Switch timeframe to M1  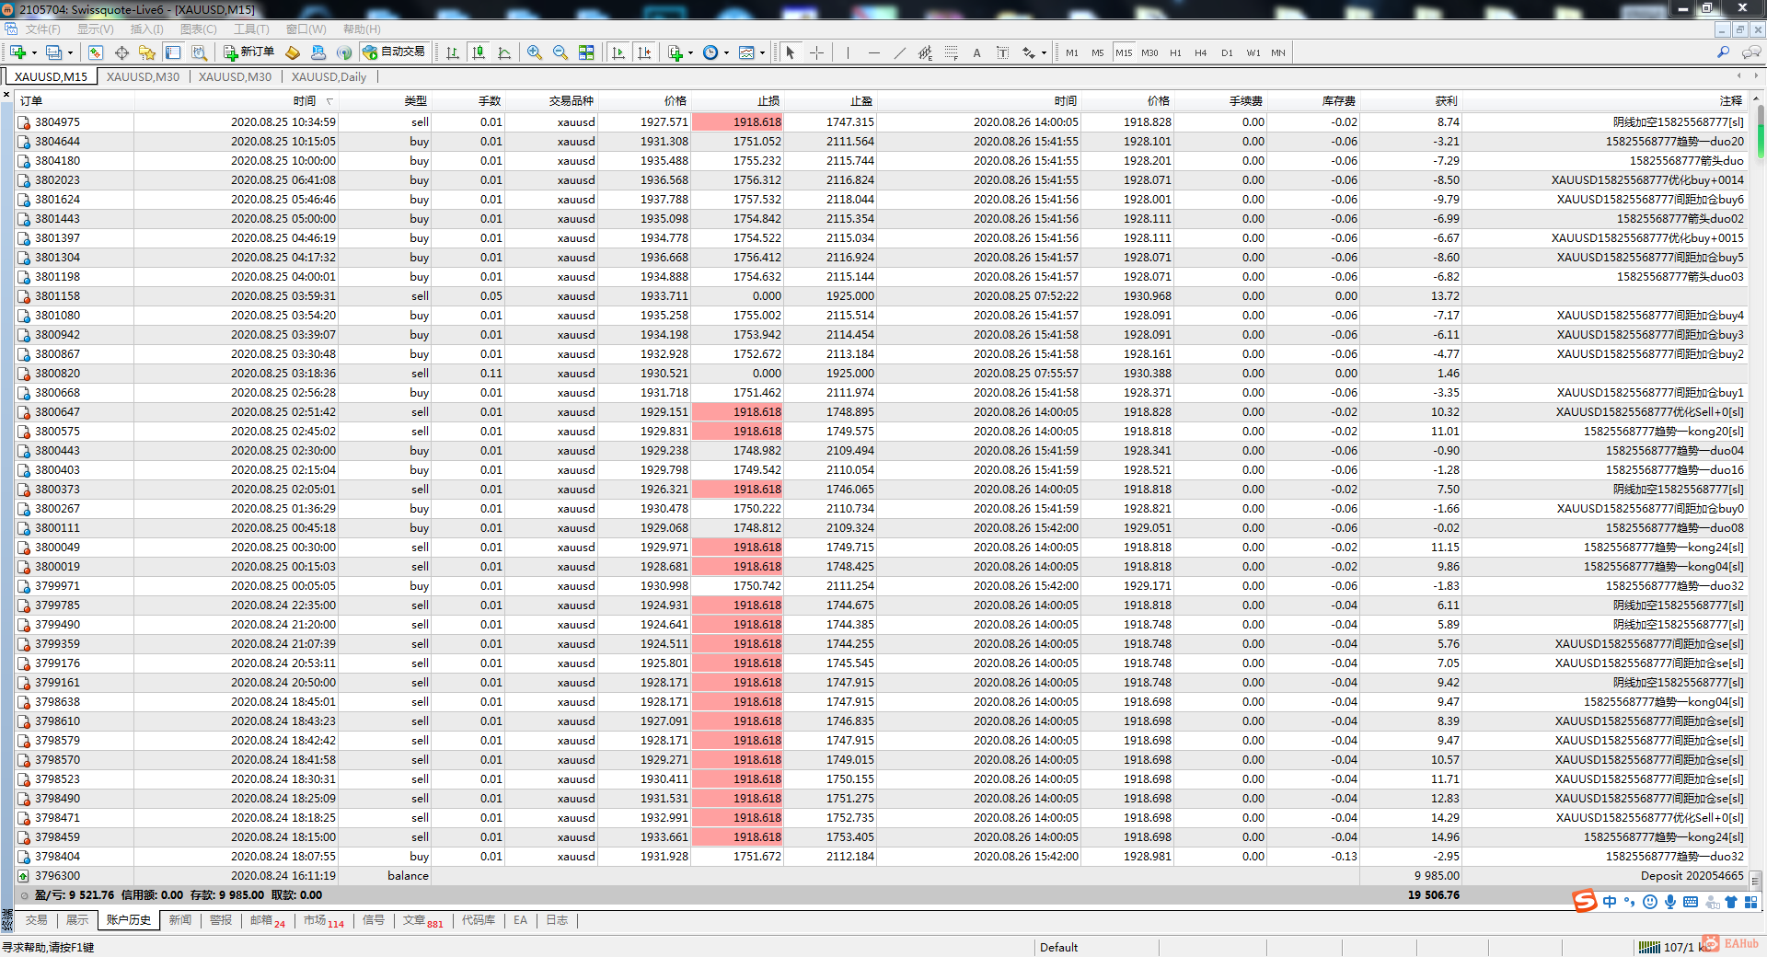click(x=1072, y=52)
